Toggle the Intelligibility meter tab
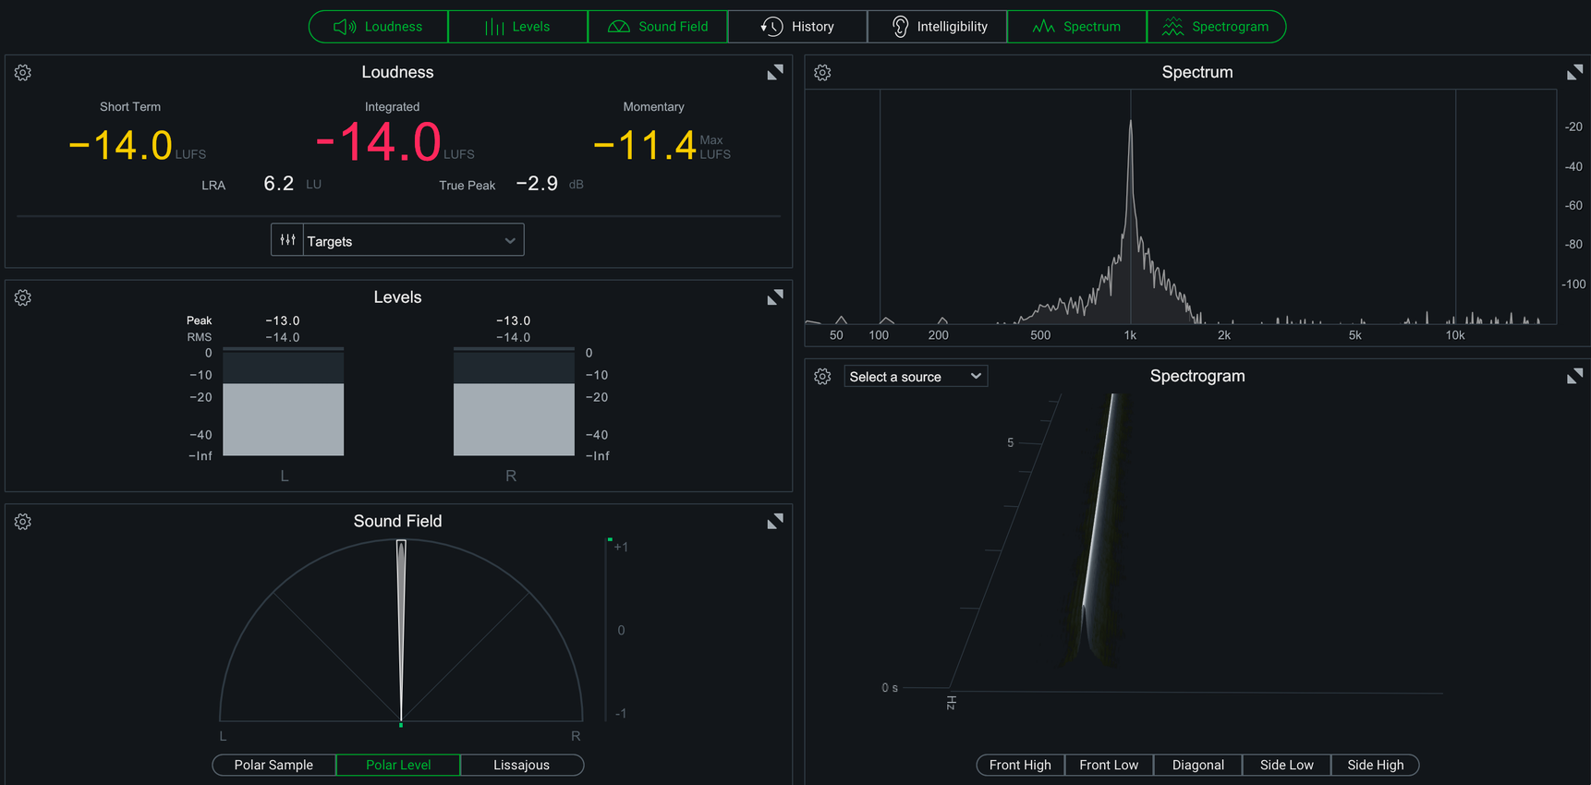This screenshot has height=785, width=1591. 937,27
